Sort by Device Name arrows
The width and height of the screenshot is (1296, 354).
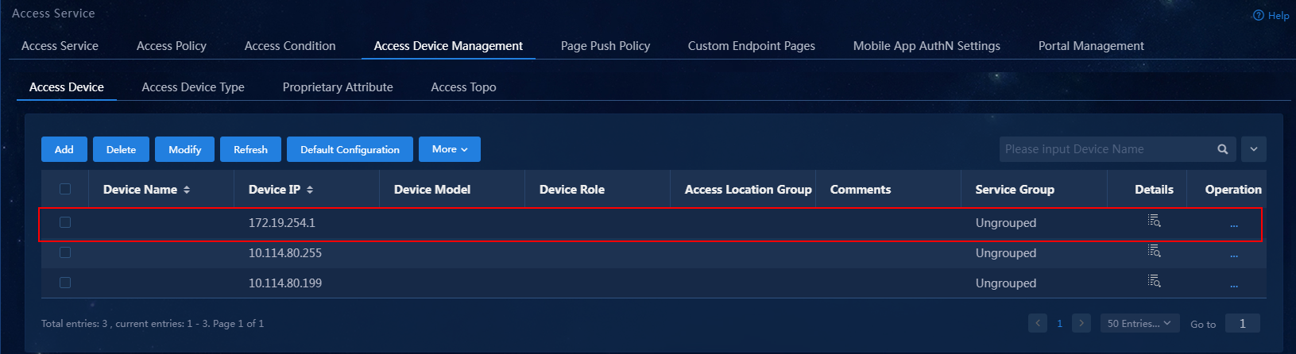(x=187, y=190)
